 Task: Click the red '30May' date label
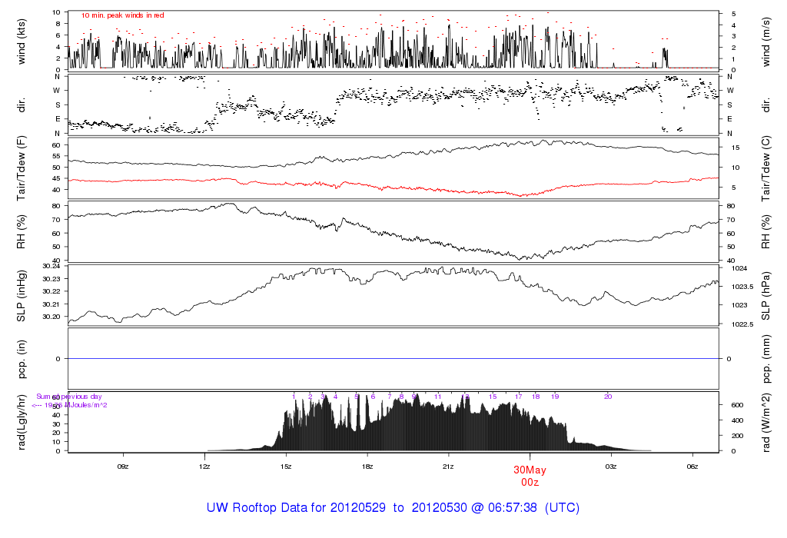[530, 470]
